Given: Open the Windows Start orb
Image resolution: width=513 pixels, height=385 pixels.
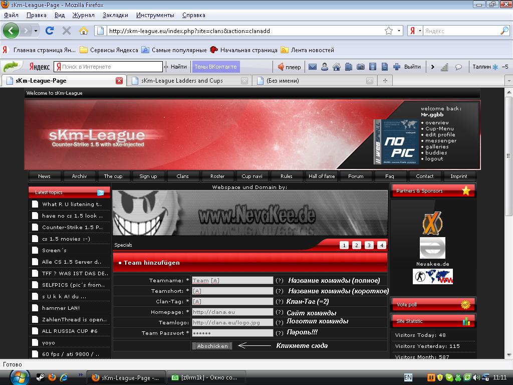Looking at the screenshot, I should point(20,377).
